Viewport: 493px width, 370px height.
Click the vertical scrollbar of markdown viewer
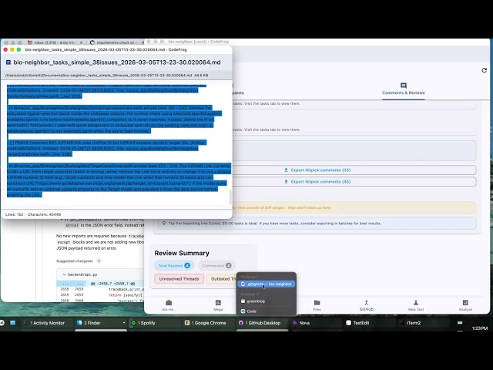tap(230, 197)
